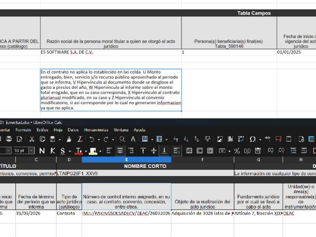Click the Add Decimal Place icon
This screenshot has width=316, height=237.
pyautogui.click(x=271, y=151)
